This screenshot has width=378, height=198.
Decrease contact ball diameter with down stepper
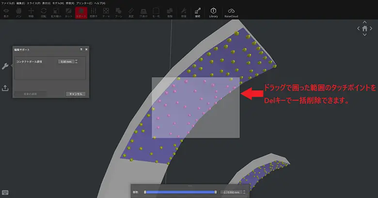coord(76,63)
